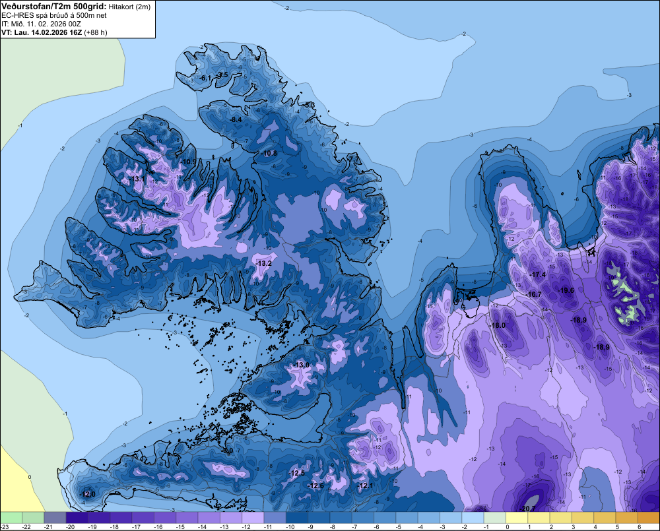This screenshot has width=660, height=531.
Task: Click the legend scale label 5
Action: (617, 527)
